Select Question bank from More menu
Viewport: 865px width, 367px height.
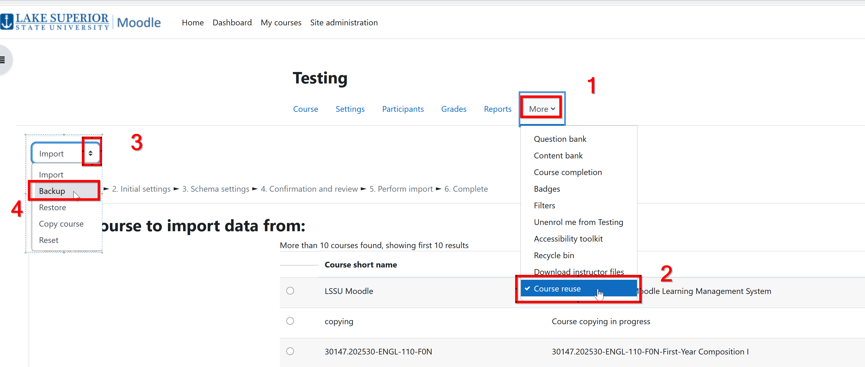click(x=560, y=139)
